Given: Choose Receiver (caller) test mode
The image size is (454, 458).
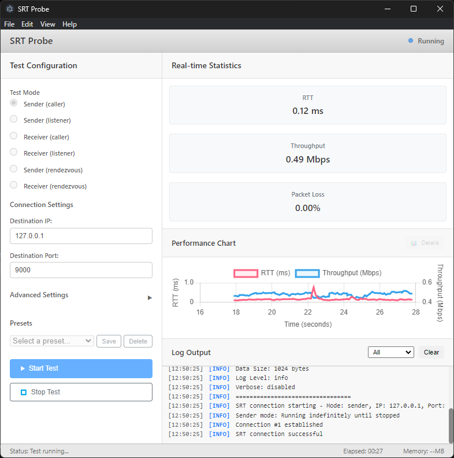Looking at the screenshot, I should pos(14,136).
